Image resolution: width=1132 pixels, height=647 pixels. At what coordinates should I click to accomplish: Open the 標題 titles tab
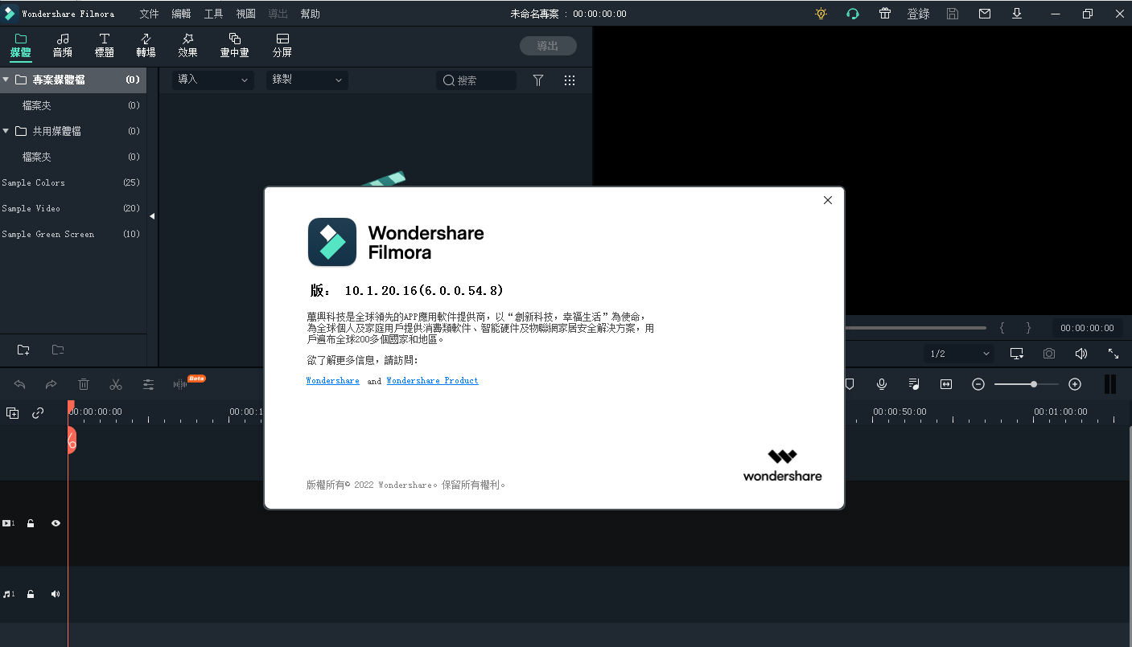click(x=105, y=45)
